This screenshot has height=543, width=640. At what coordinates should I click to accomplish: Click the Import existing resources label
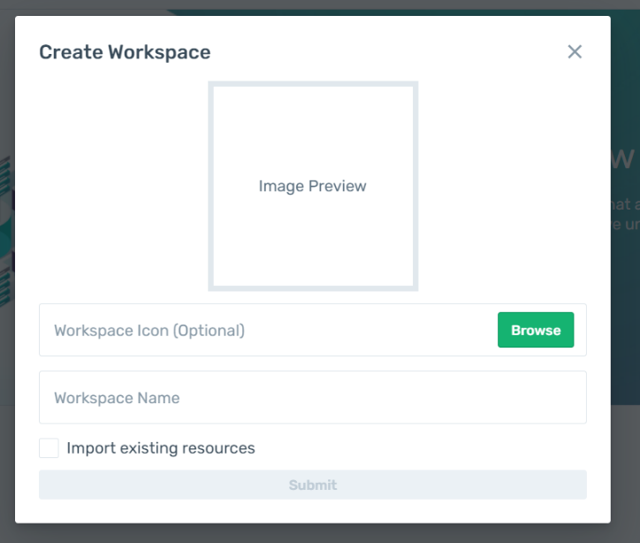pos(161,447)
